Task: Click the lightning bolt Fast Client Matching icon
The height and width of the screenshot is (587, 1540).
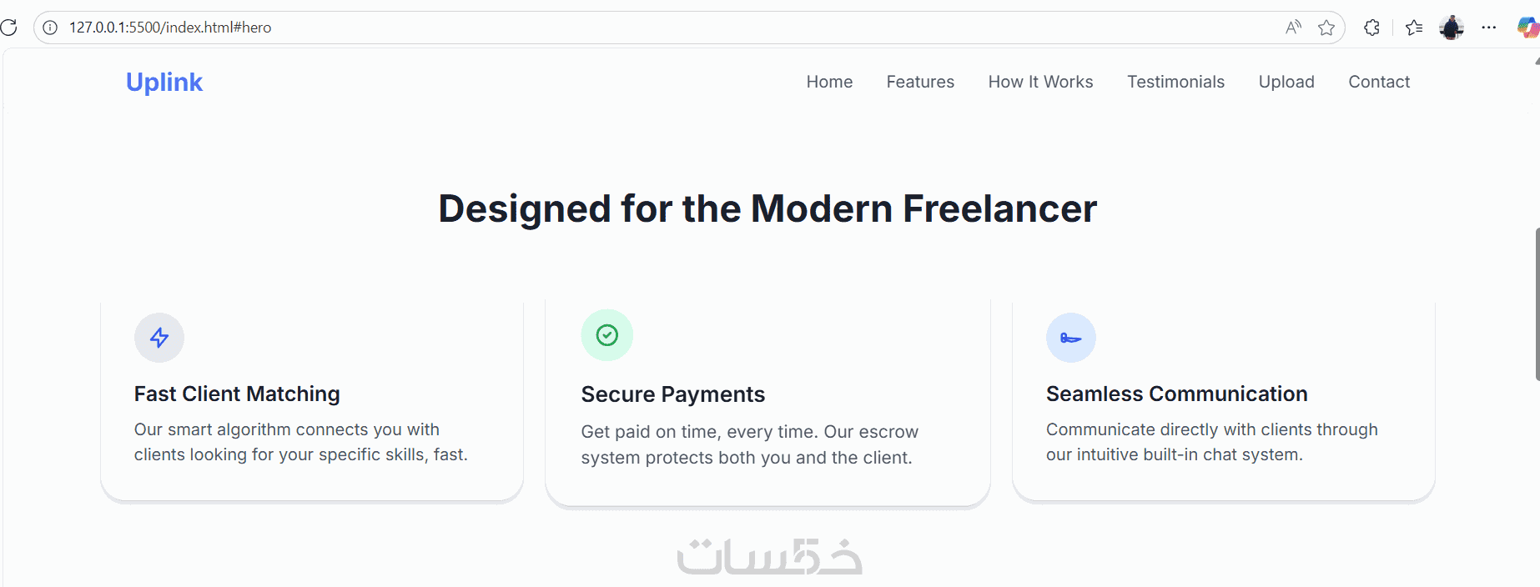Action: click(x=159, y=338)
